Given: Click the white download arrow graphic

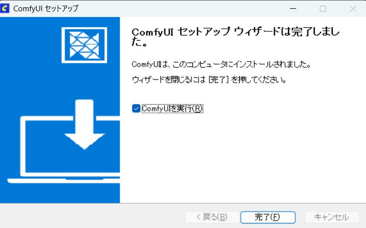Looking at the screenshot, I should [84, 124].
